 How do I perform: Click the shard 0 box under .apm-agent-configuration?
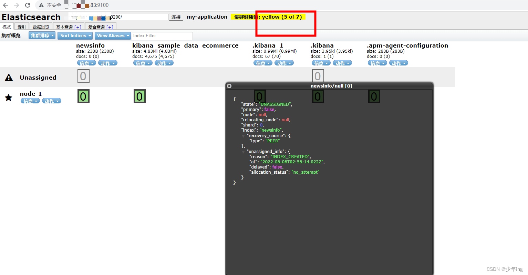click(x=374, y=96)
